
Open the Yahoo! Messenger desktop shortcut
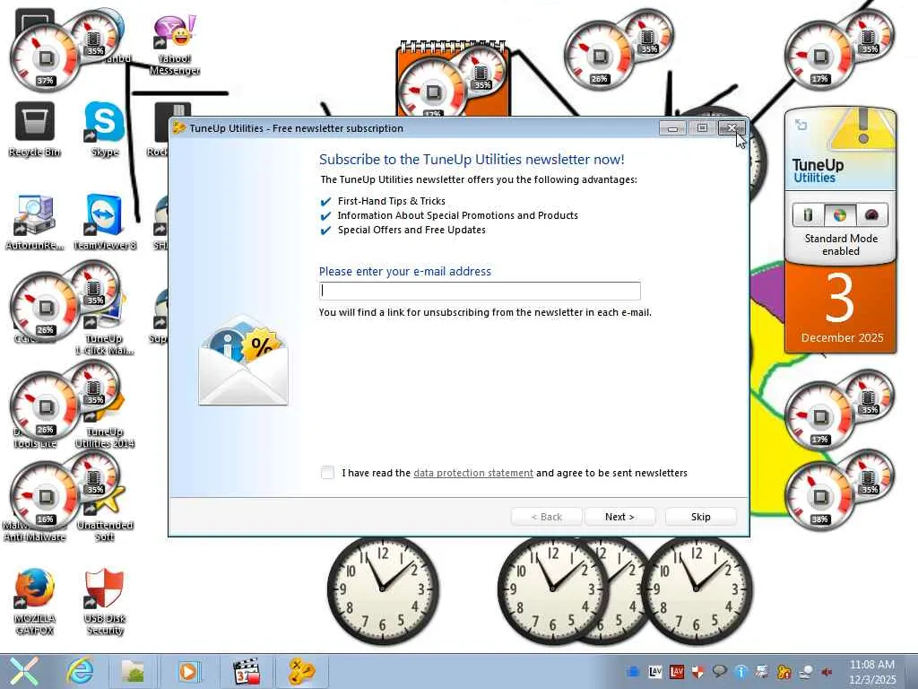[x=175, y=46]
